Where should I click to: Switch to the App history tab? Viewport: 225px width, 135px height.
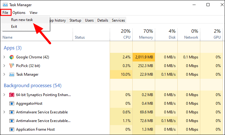[58, 20]
